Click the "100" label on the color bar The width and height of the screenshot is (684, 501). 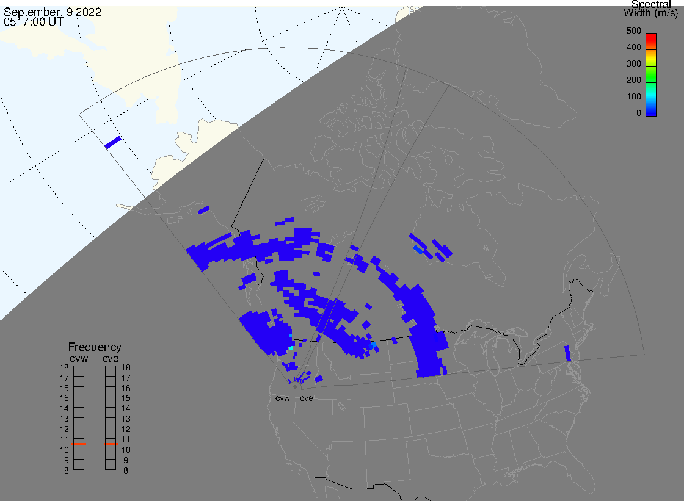click(633, 97)
